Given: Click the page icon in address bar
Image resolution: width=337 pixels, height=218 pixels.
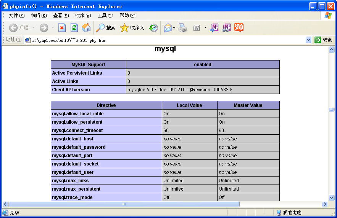Looking at the screenshot, I should pos(28,40).
